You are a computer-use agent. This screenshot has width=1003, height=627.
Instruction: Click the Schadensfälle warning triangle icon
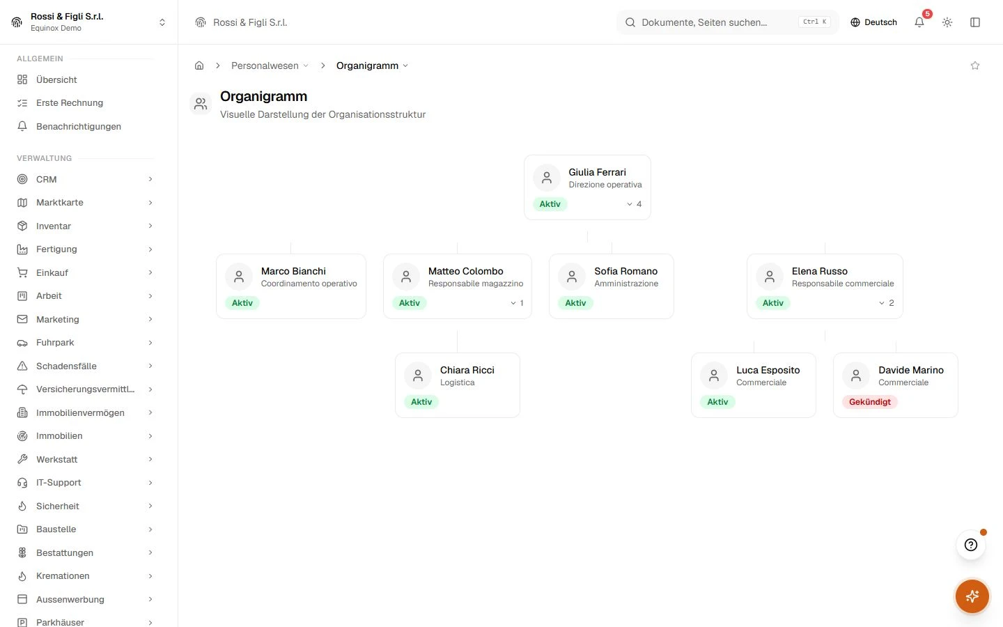(22, 366)
